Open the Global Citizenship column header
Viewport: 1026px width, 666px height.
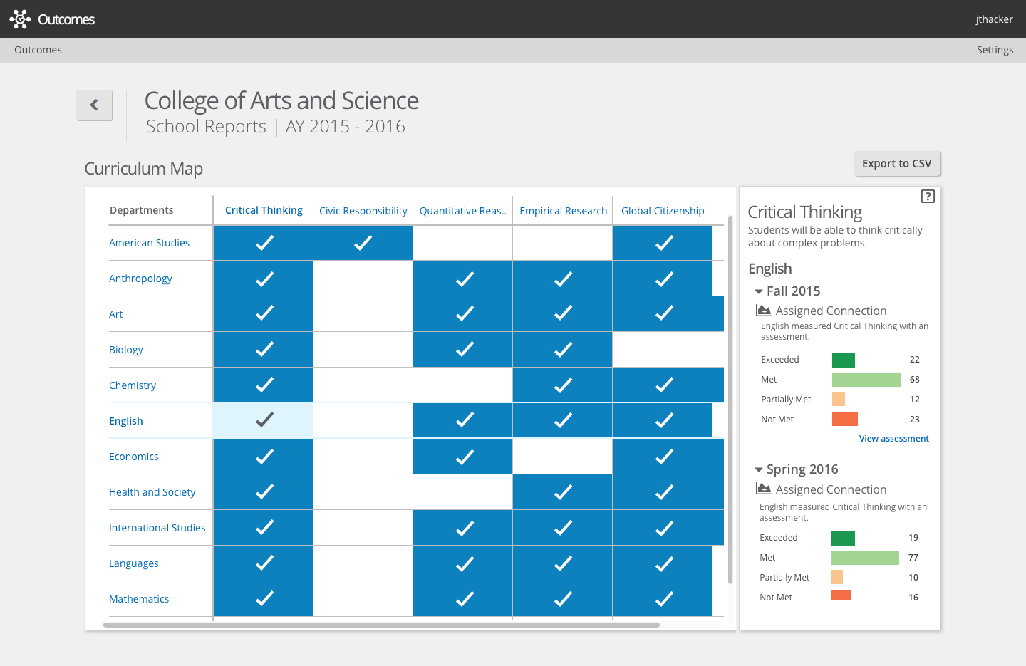tap(663, 211)
